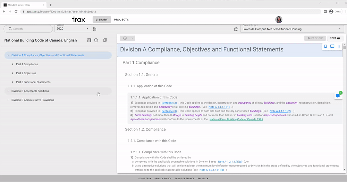Image resolution: width=347 pixels, height=182 pixels.
Task: Open the library columns icon
Action: click(89, 40)
